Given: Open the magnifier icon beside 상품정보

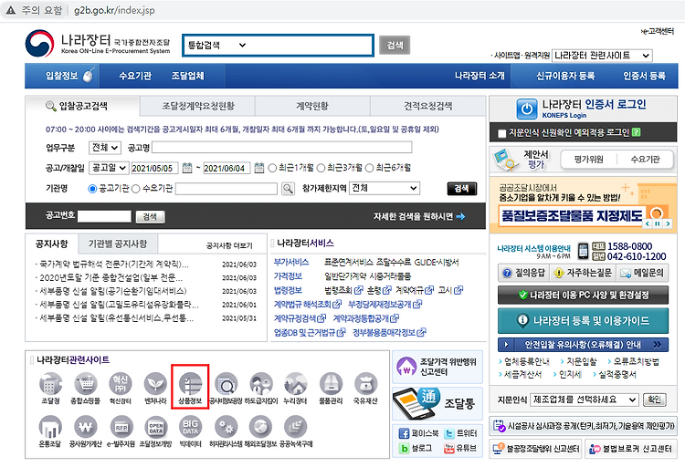Looking at the screenshot, I should [x=226, y=384].
